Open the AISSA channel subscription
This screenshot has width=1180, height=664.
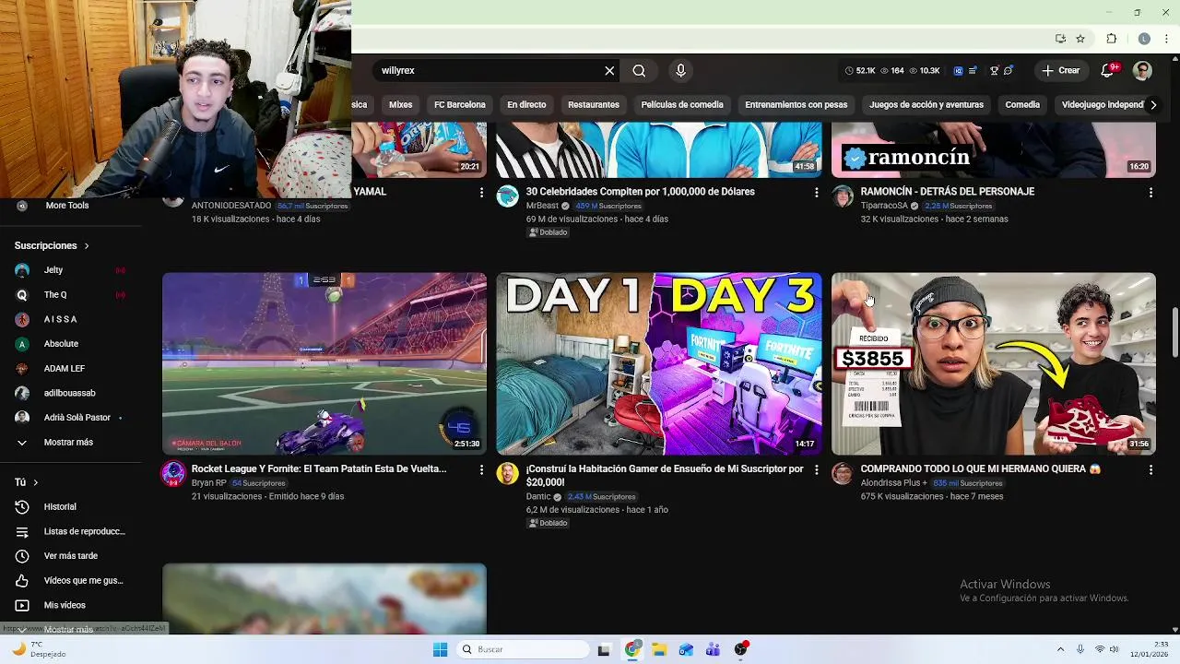point(70,319)
